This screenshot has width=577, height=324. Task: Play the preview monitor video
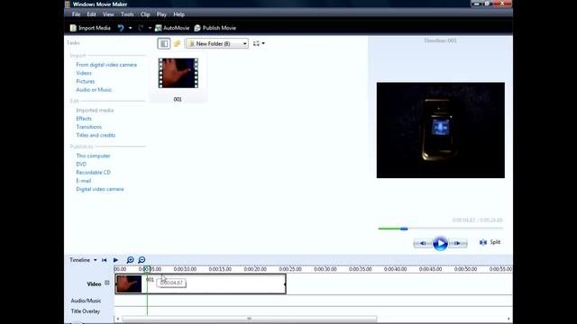click(x=440, y=243)
